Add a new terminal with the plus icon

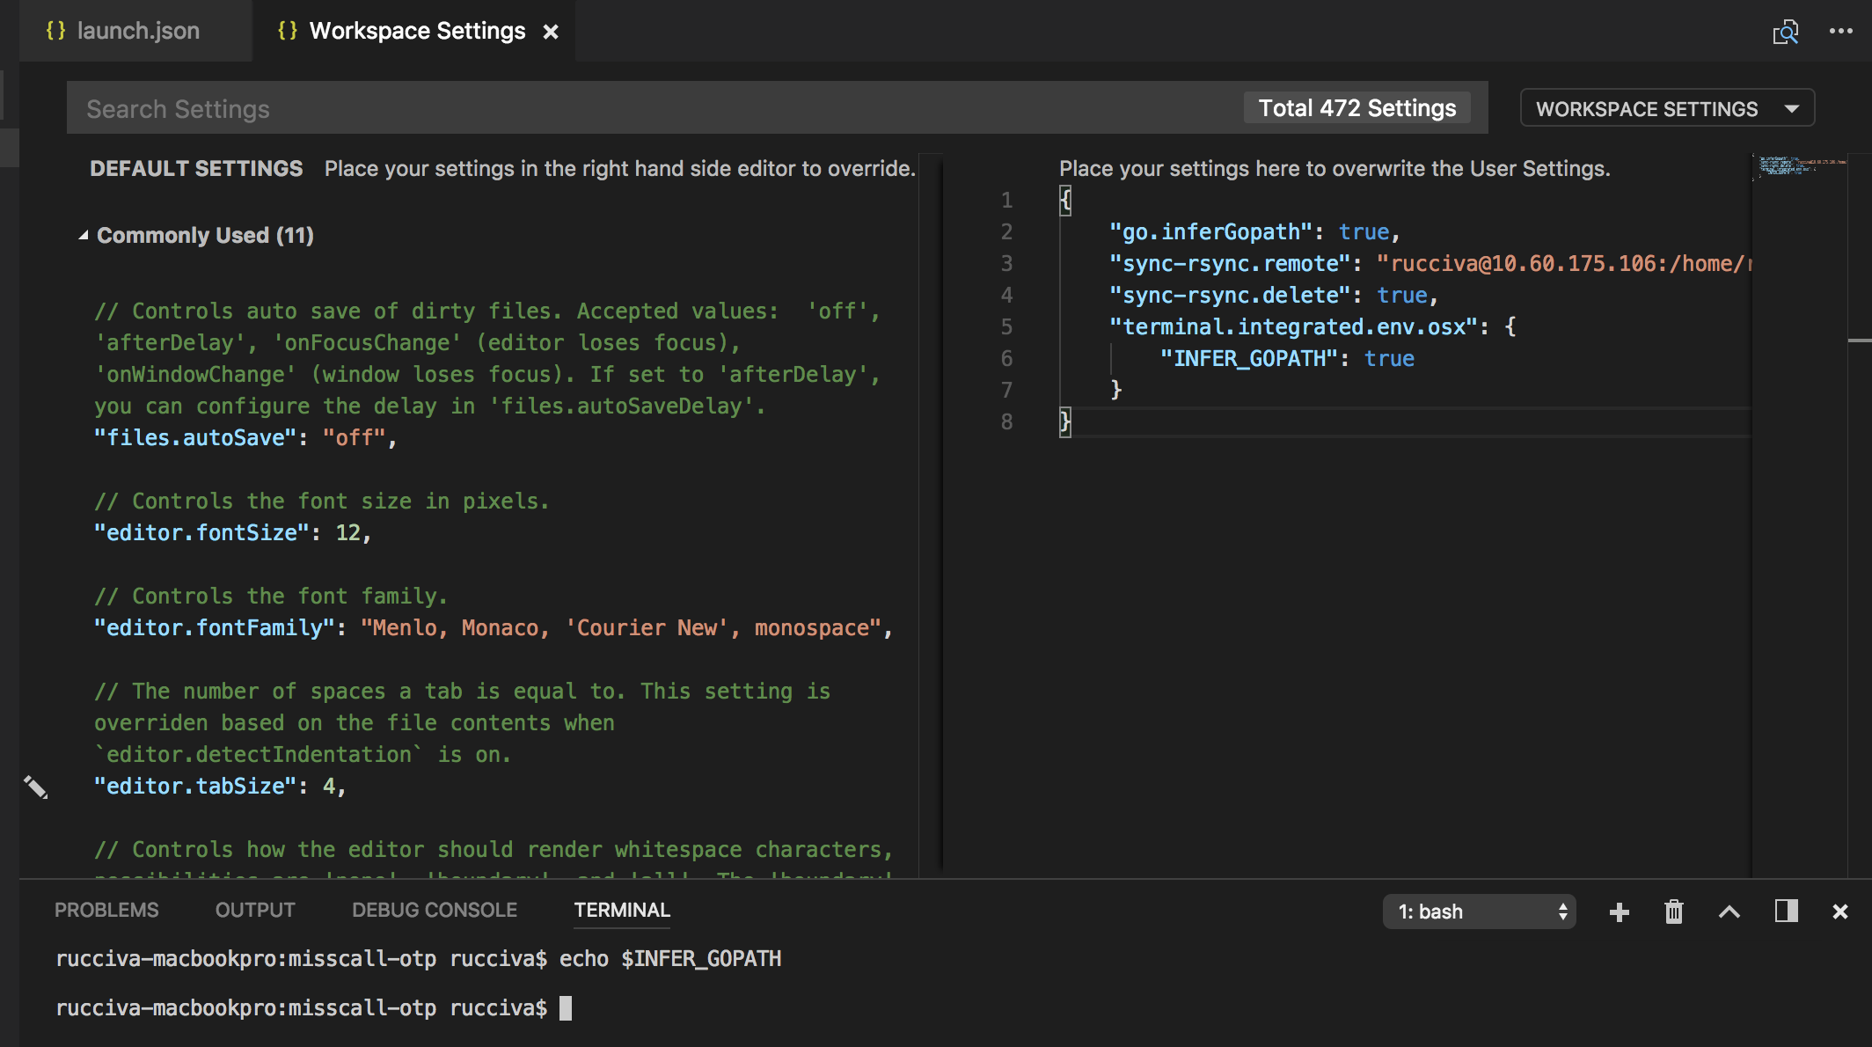1619,912
